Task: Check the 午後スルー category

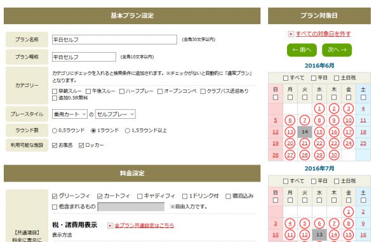Action: 88,91
